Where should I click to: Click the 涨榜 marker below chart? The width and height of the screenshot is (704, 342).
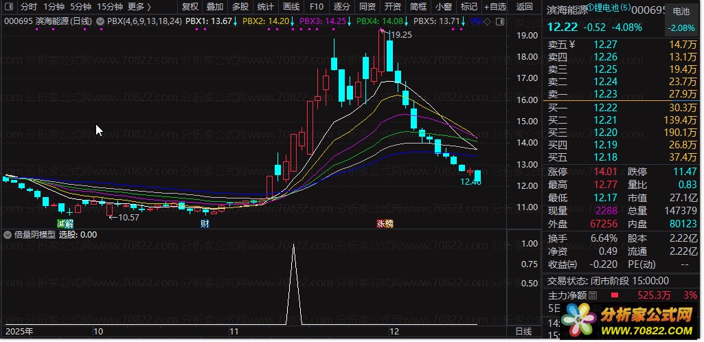tap(385, 224)
